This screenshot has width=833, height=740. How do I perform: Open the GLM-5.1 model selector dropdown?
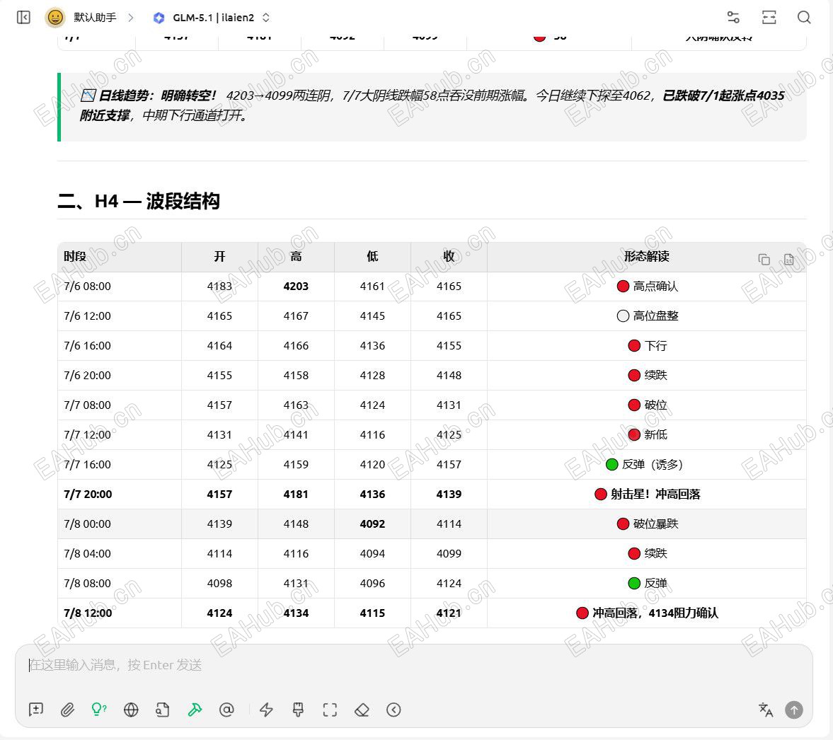tap(212, 18)
